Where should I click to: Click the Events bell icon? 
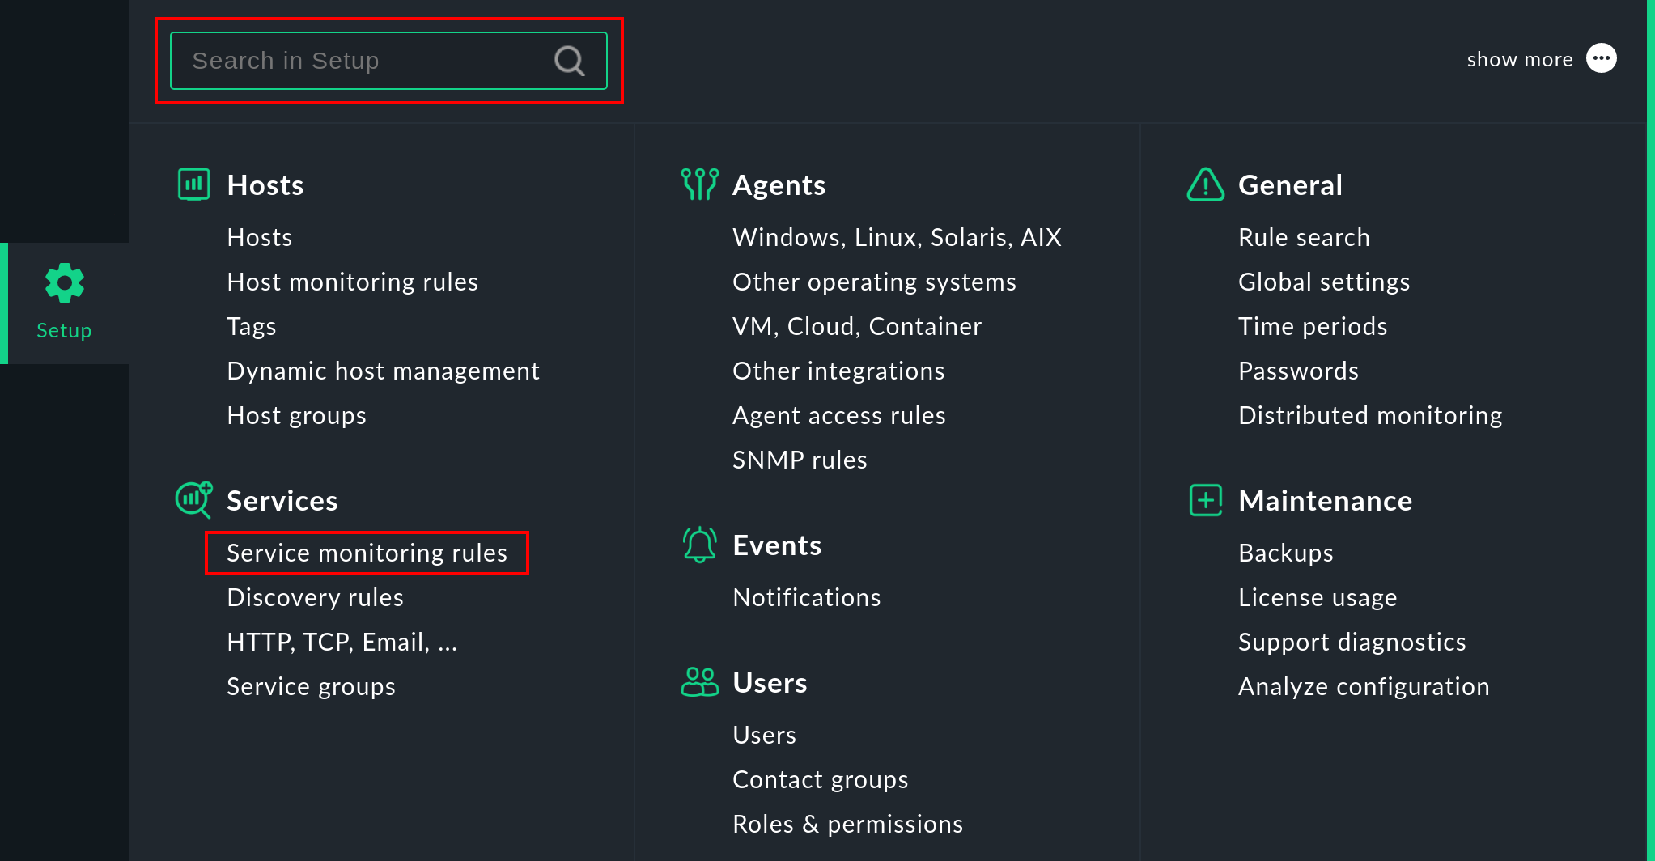(x=698, y=545)
